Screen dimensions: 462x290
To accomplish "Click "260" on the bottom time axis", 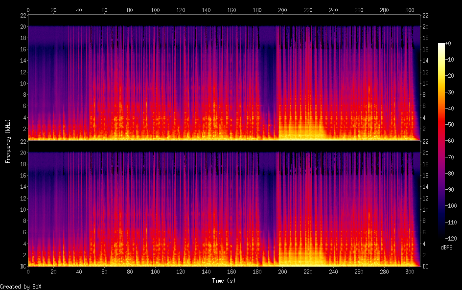I will [x=359, y=272].
